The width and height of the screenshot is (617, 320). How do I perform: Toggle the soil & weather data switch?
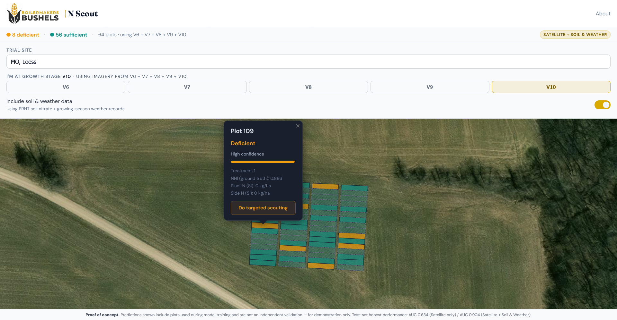(x=602, y=105)
